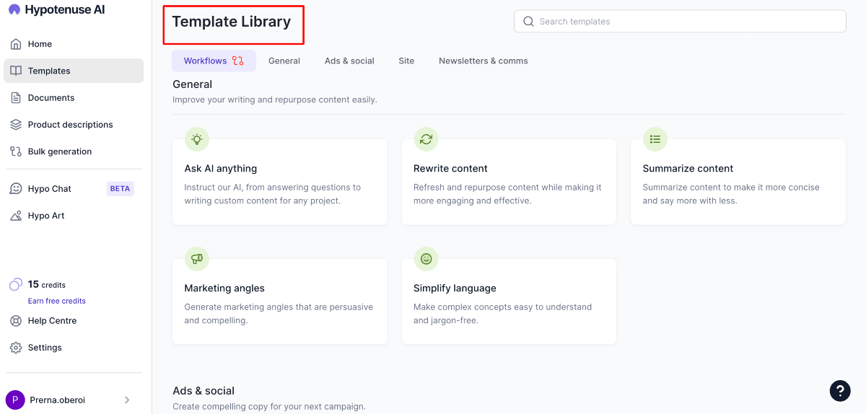Screen dimensions: 866x414
Task: Click the refresh icon on Rewrite content
Action: pyautogui.click(x=426, y=139)
